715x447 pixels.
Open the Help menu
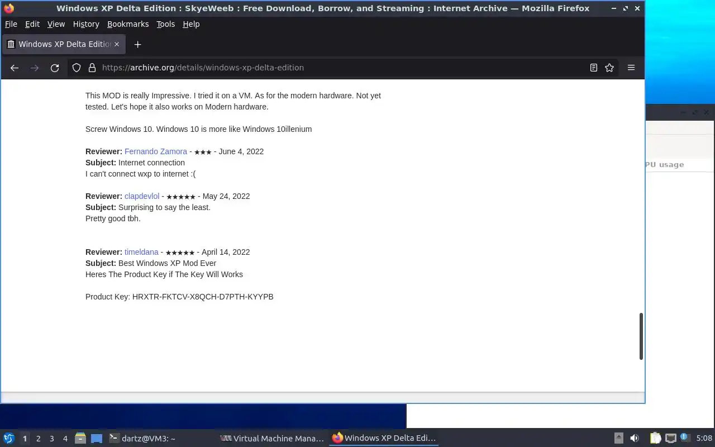click(191, 24)
